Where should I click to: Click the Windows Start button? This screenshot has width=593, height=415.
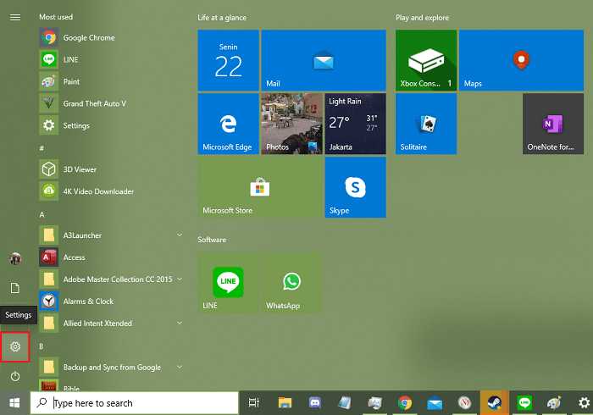tap(14, 403)
